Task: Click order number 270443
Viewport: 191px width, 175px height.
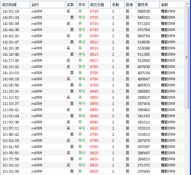Action: 144,171
